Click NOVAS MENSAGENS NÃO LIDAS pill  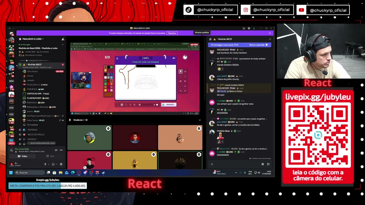point(41,143)
